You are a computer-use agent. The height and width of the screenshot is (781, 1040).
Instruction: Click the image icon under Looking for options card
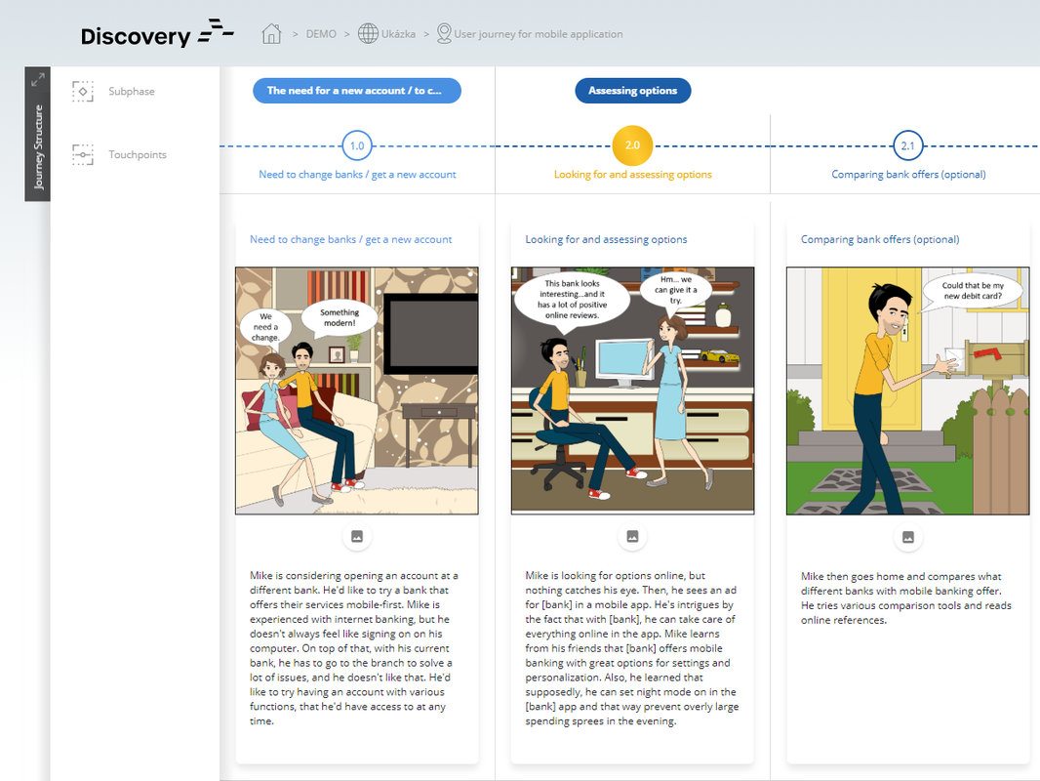632,536
